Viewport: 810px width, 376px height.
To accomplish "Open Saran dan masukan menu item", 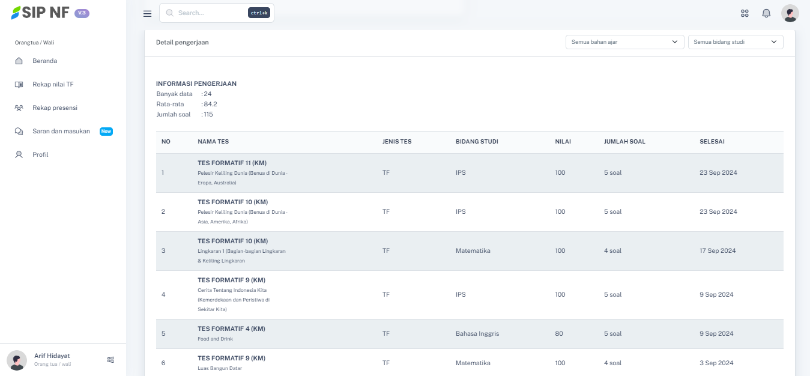I will pos(61,132).
